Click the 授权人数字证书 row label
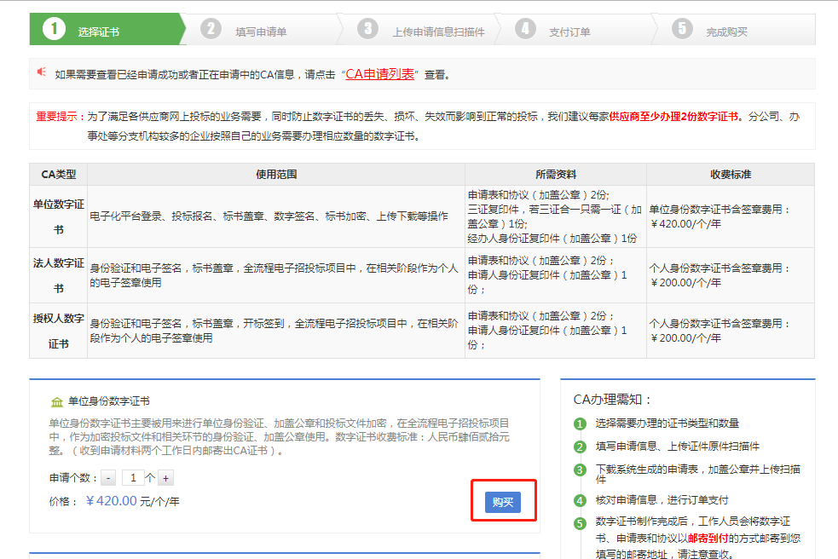The image size is (838, 559). click(58, 331)
